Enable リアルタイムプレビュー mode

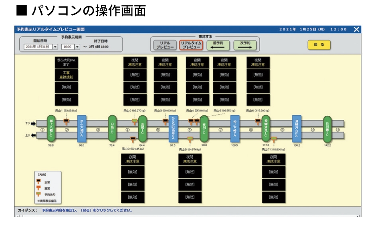pos(191,45)
